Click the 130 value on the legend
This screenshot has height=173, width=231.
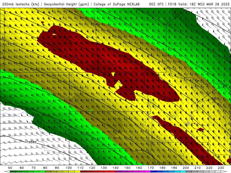(x=104, y=168)
